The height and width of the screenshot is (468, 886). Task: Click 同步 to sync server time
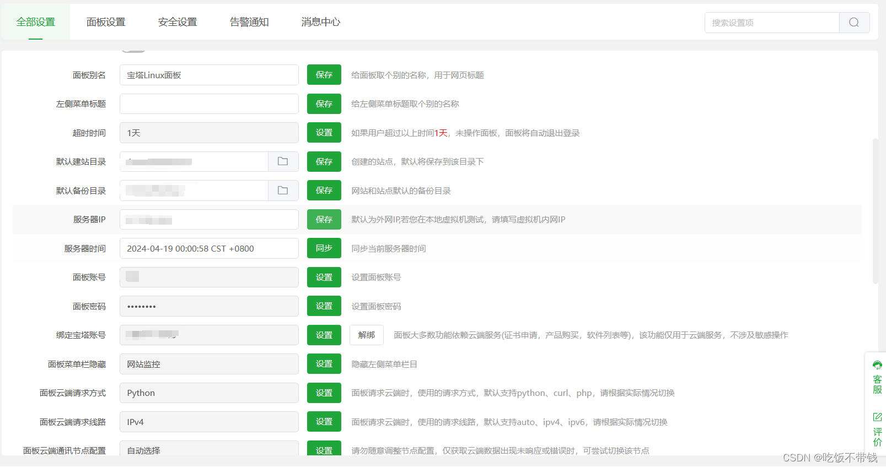pyautogui.click(x=324, y=248)
